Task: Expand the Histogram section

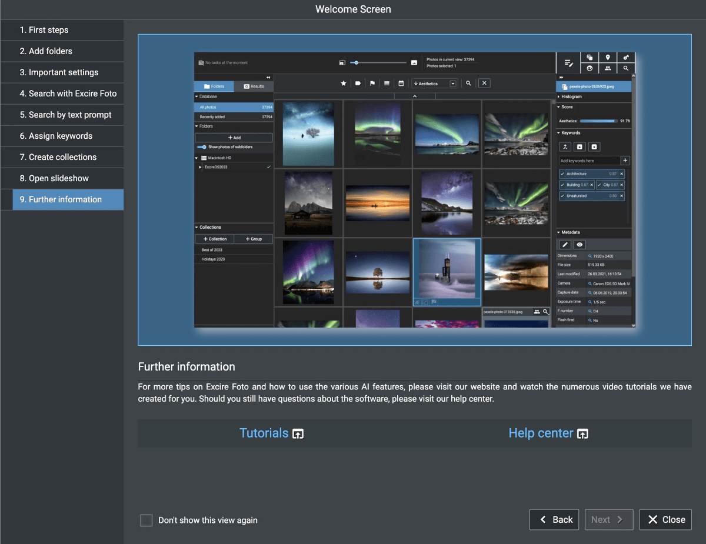Action: pos(568,96)
